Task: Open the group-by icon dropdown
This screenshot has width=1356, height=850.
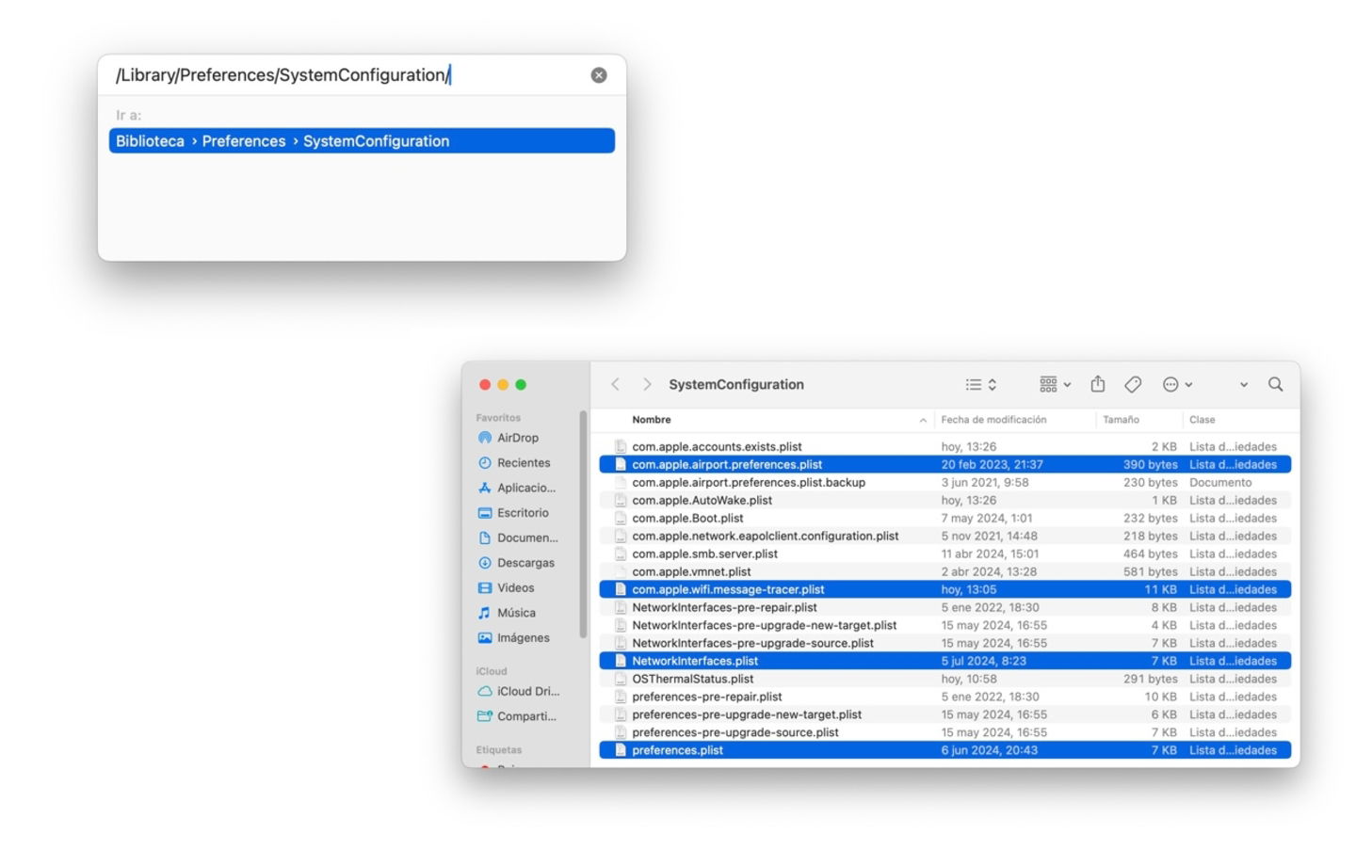Action: pyautogui.click(x=1055, y=384)
